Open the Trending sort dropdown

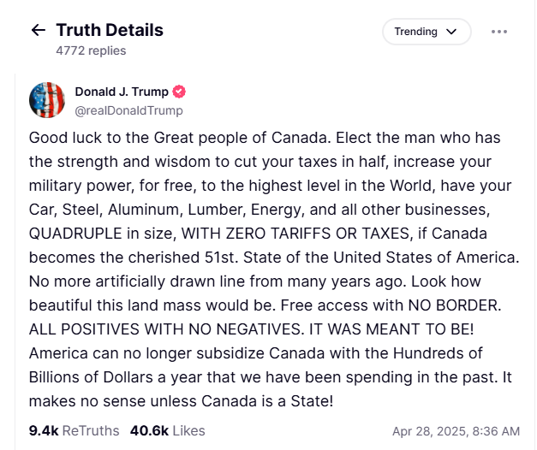[x=427, y=32]
